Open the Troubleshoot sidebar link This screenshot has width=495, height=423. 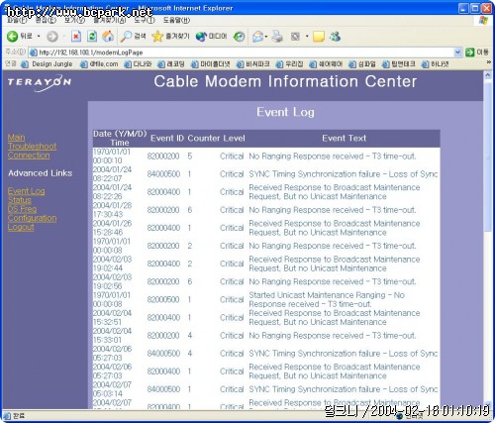click(x=32, y=146)
